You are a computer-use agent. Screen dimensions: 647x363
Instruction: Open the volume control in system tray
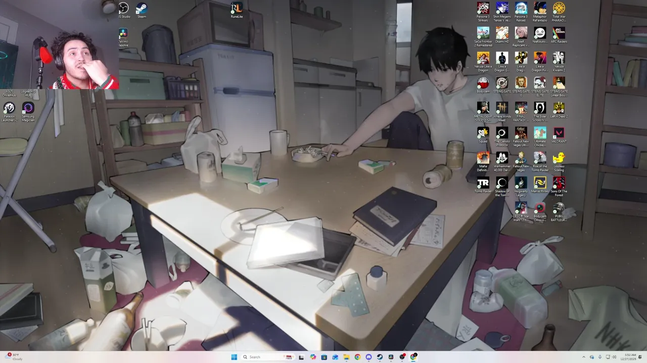(x=614, y=357)
